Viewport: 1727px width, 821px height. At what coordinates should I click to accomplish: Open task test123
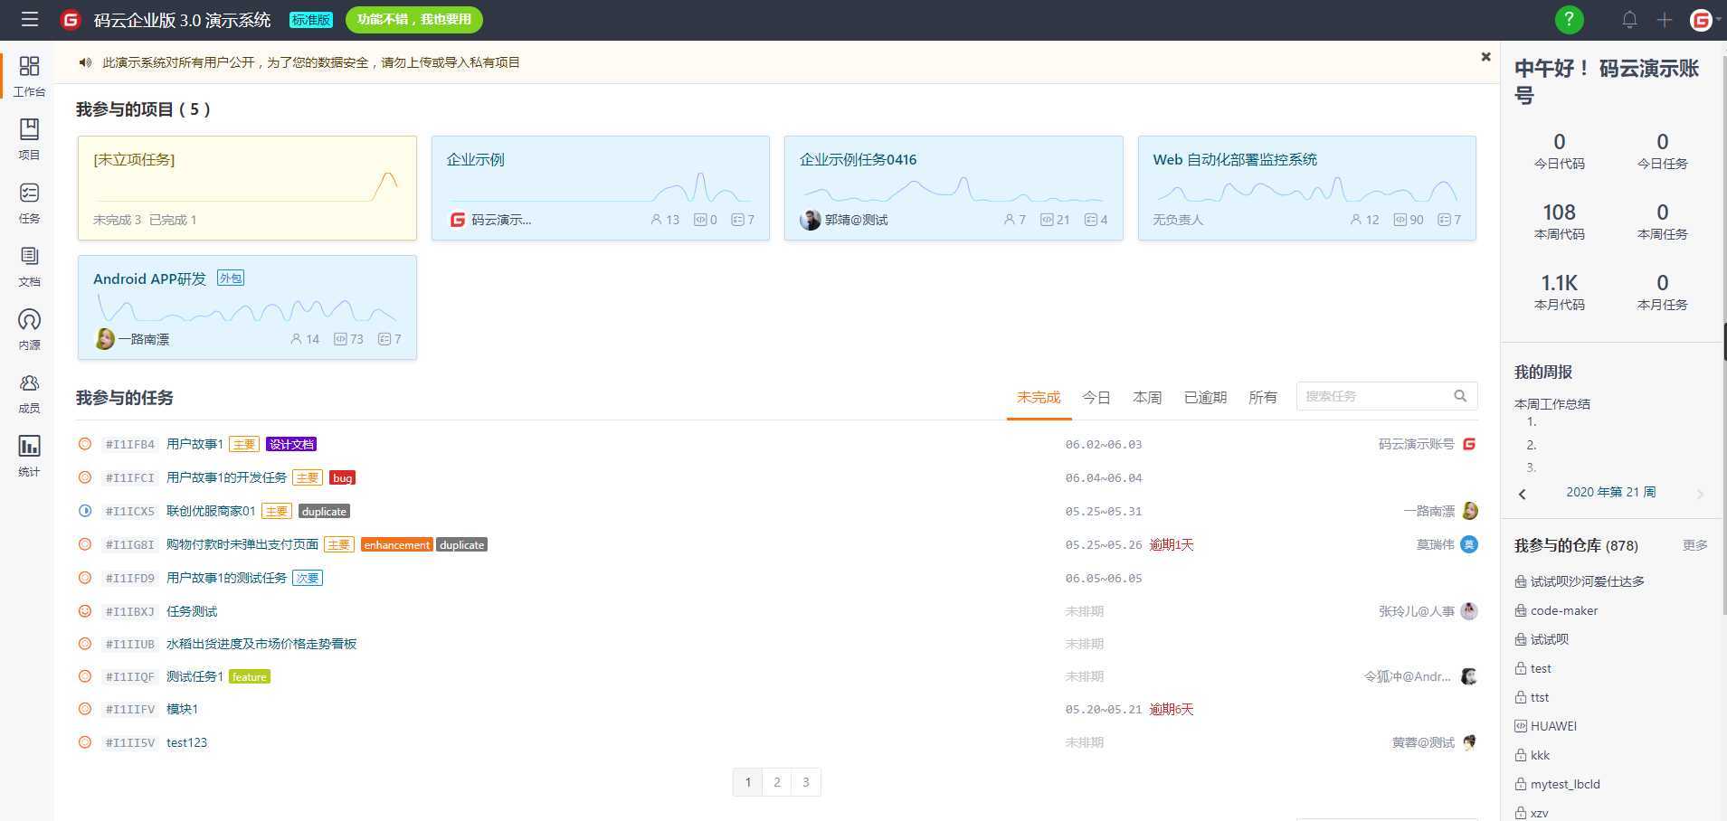pyautogui.click(x=187, y=742)
